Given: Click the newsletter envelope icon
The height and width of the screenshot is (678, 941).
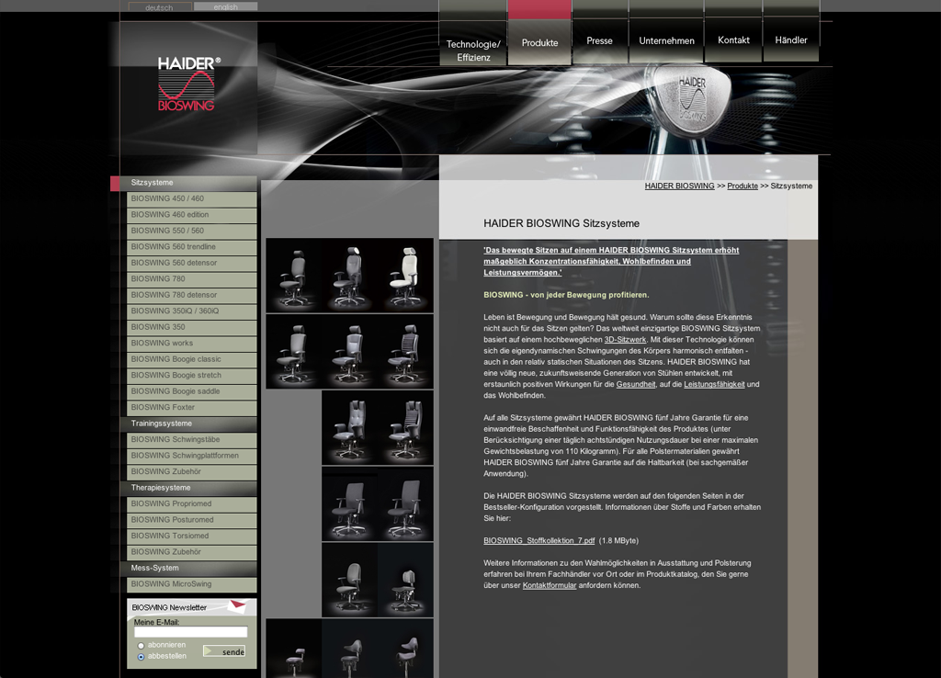Looking at the screenshot, I should 238,606.
